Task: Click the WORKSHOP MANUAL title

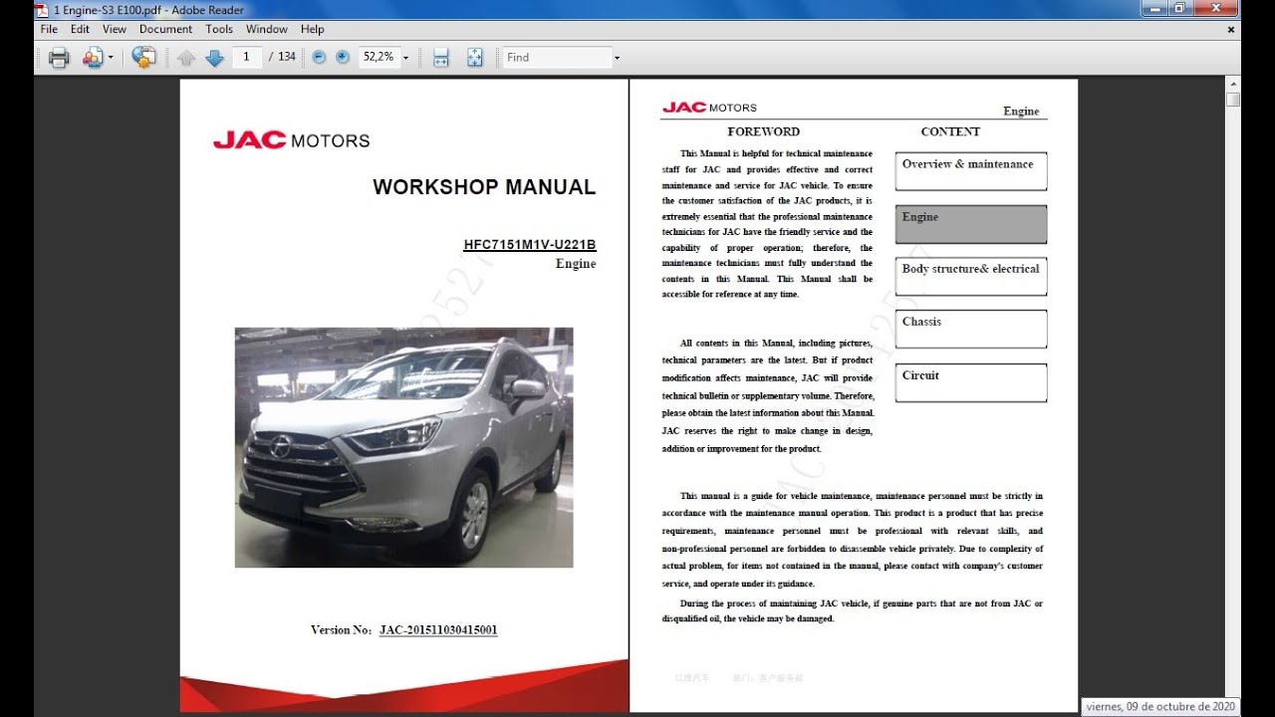Action: (484, 187)
